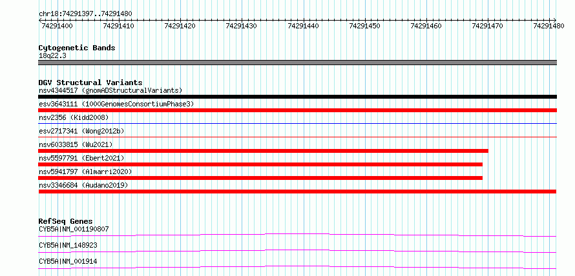Open CYB5A|NM_148923 transcript label
Viewport: 575px width, 276px height.
[68, 245]
